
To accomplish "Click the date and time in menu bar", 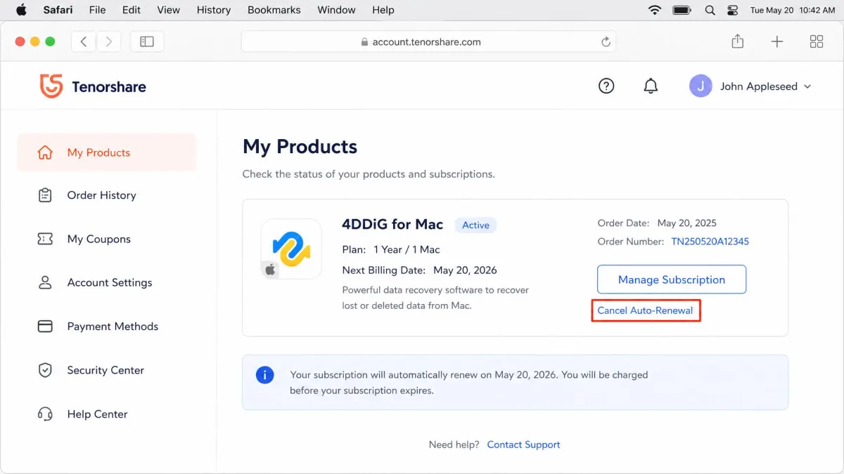I will pyautogui.click(x=793, y=10).
